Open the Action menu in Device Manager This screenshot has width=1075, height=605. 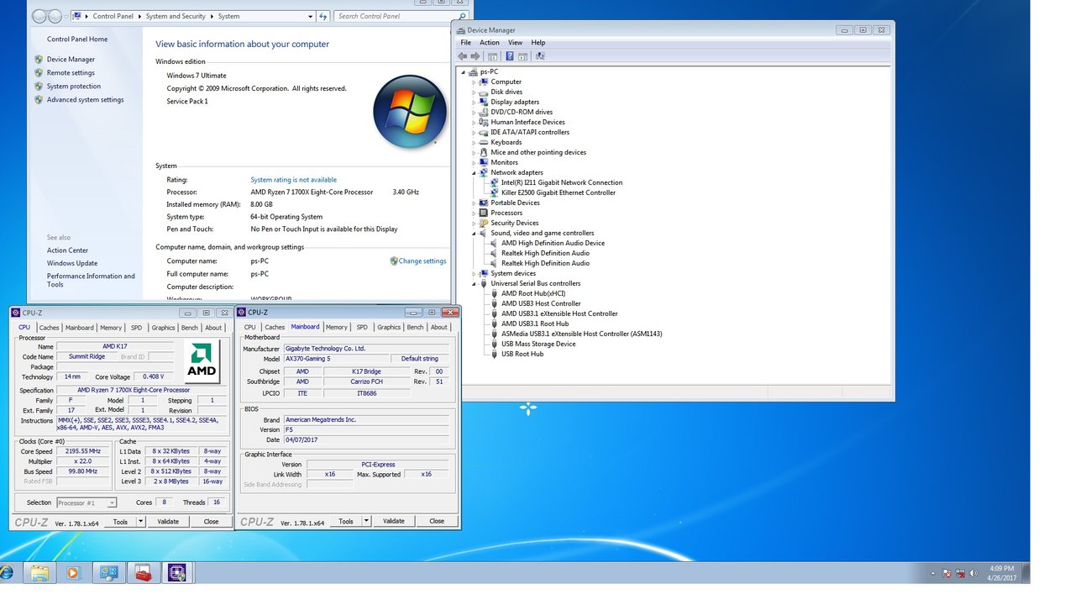(x=489, y=43)
